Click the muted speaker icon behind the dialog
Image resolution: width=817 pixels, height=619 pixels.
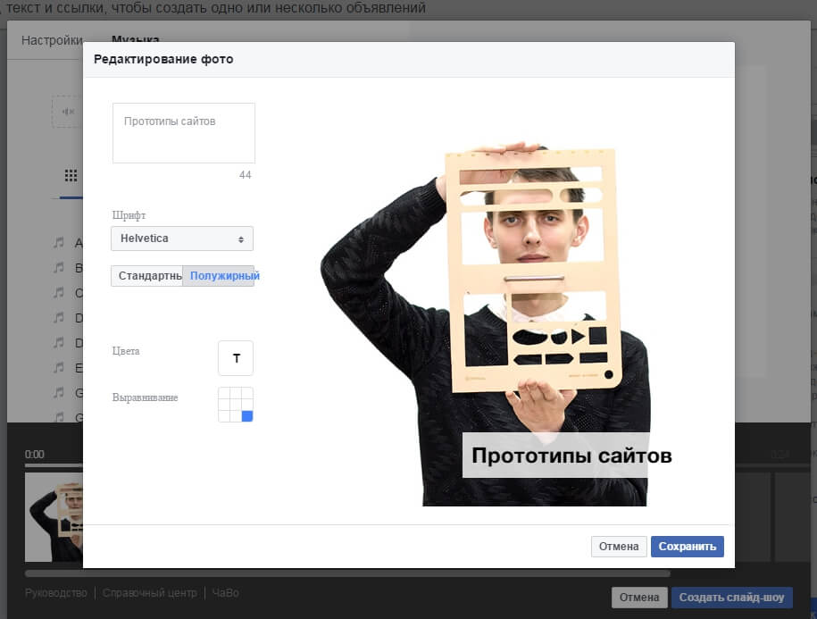[x=69, y=112]
